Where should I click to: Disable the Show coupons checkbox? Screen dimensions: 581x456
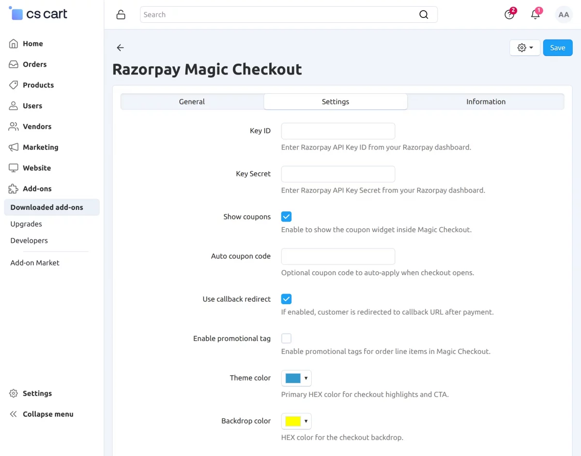pyautogui.click(x=286, y=217)
